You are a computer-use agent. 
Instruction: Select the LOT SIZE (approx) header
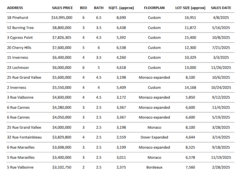(190, 8)
